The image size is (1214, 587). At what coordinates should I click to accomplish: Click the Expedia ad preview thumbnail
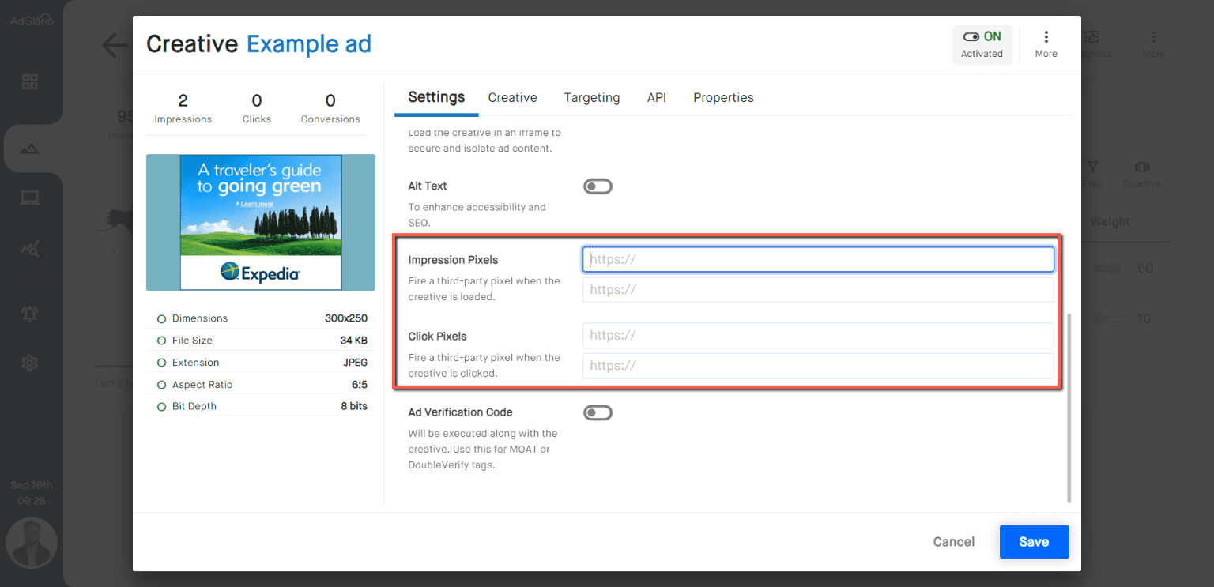coord(261,222)
